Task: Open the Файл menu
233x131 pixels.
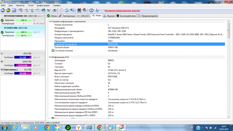Action: click(x=3, y=6)
